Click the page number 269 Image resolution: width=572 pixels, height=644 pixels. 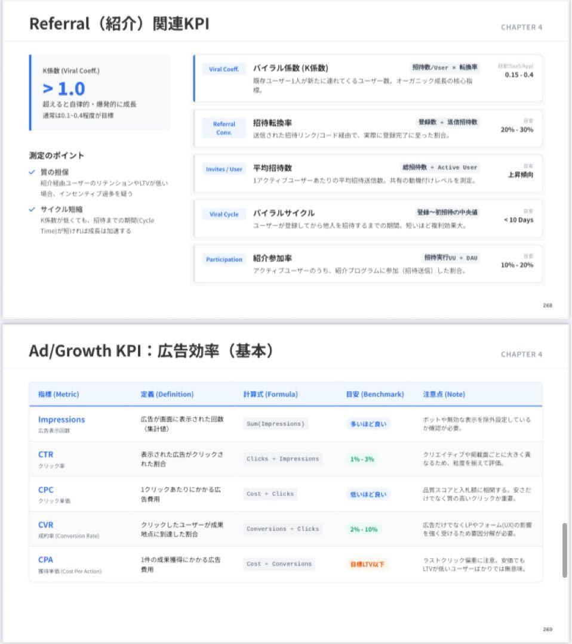[548, 629]
